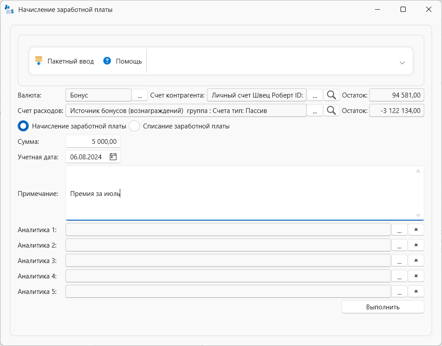Viewport: 442px width, 346px height.
Task: Clear Аналитика 5 with x button
Action: point(416,292)
